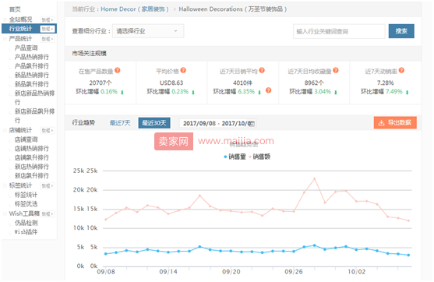Screen dimensions: 434x282
Task: Click USD8.63 average price value
Action: [171, 83]
